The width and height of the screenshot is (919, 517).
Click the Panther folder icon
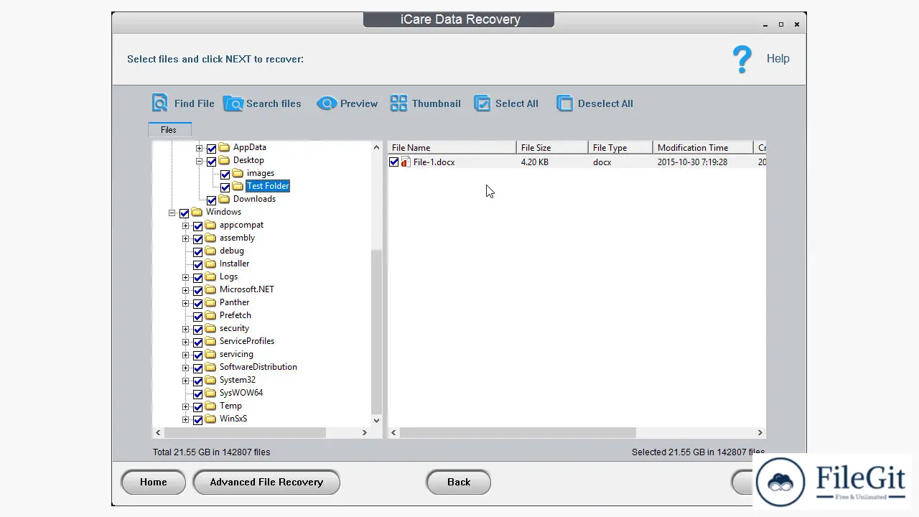210,302
